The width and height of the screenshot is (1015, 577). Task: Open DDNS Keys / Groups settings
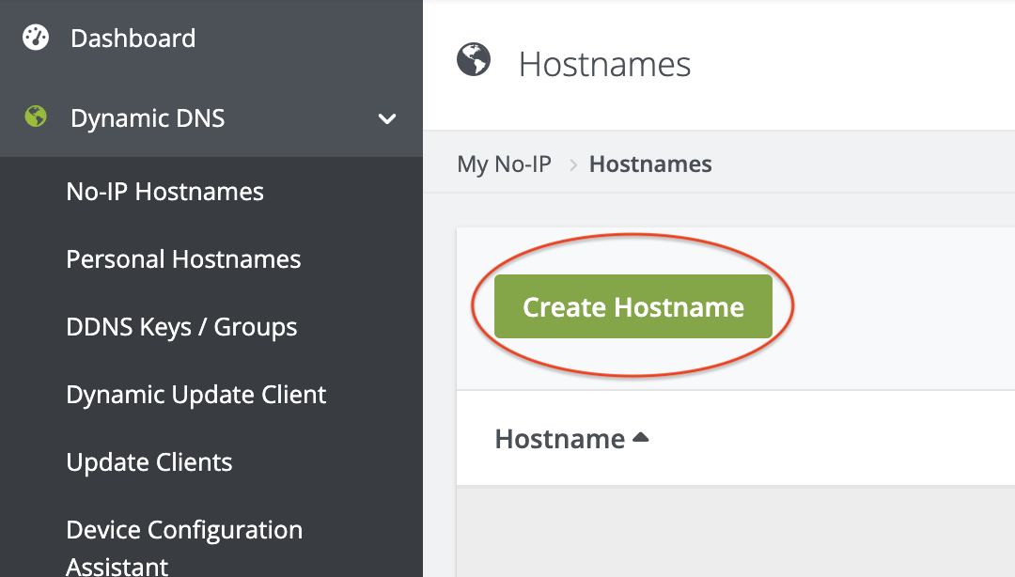coord(180,326)
